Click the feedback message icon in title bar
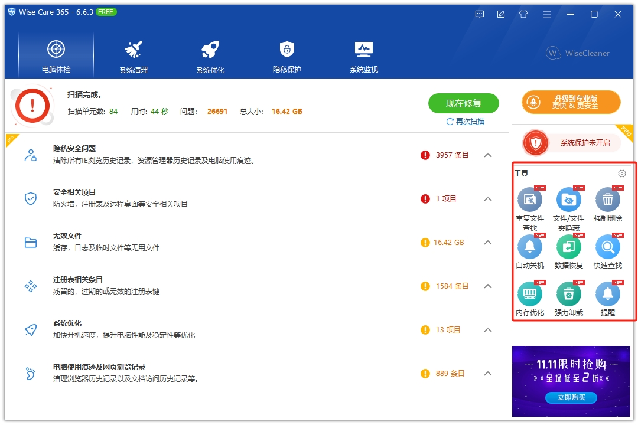 [479, 14]
